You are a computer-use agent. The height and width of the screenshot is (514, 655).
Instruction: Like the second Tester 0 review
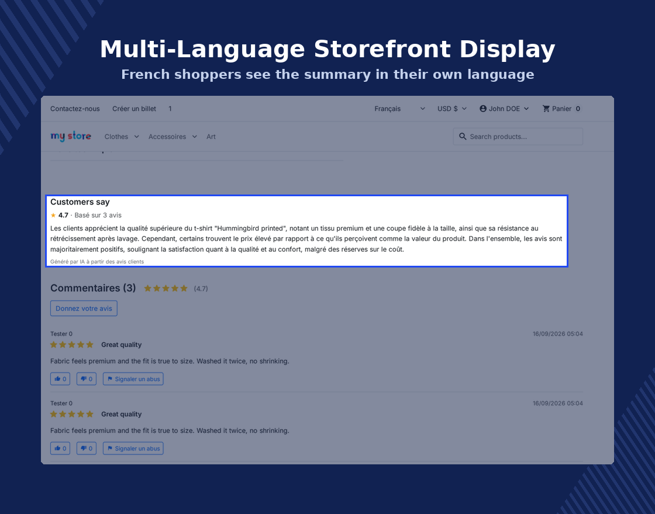tap(60, 449)
